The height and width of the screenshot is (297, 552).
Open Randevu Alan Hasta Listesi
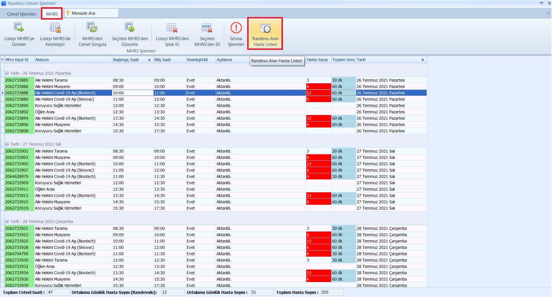click(265, 35)
